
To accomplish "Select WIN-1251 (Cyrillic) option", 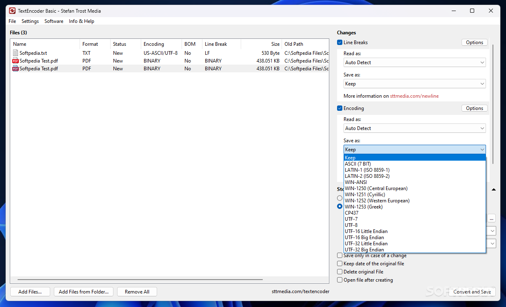I will point(415,195).
